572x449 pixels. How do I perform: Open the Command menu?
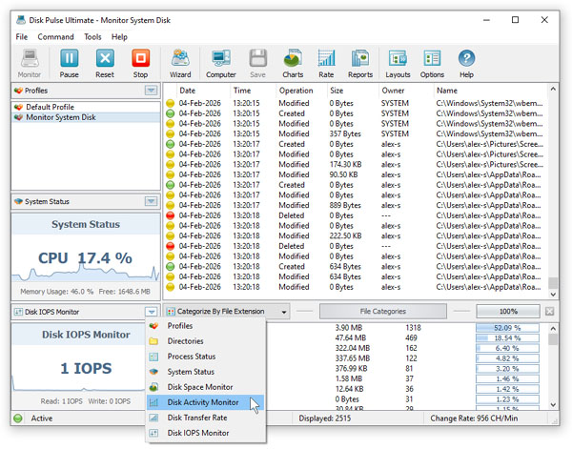pos(55,37)
